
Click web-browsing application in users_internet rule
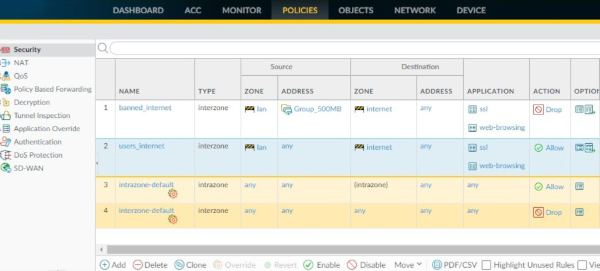(502, 166)
